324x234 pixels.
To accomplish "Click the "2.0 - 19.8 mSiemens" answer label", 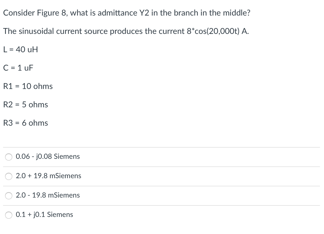I will point(48,195).
